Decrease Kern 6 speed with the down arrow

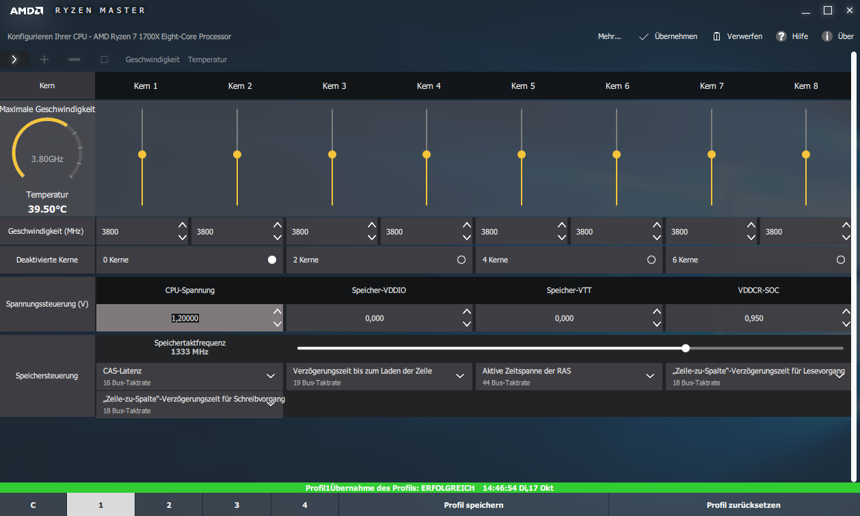(657, 237)
